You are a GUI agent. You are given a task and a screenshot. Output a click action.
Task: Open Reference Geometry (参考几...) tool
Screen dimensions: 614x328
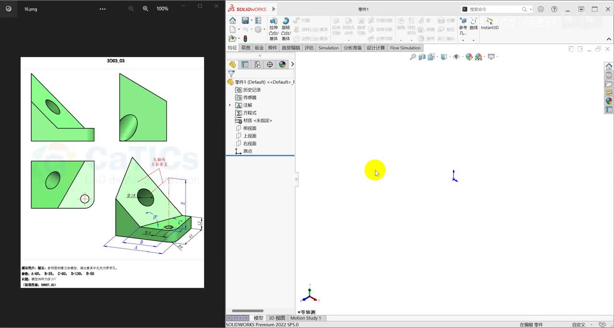point(463,26)
